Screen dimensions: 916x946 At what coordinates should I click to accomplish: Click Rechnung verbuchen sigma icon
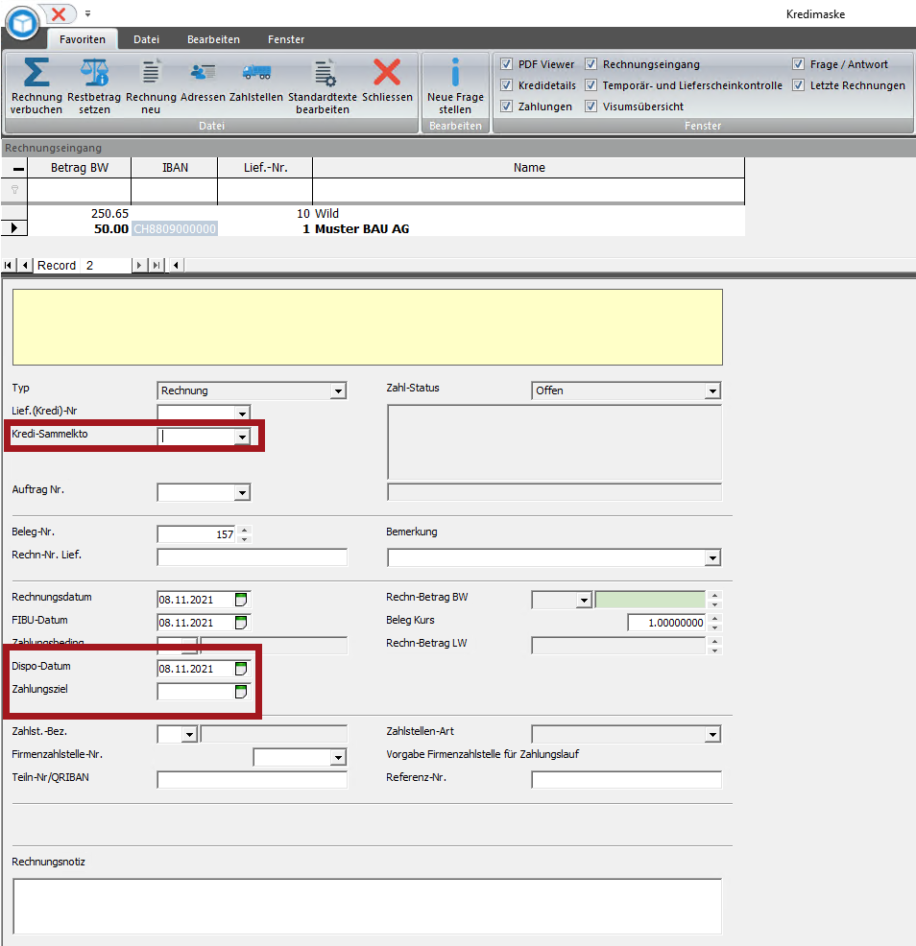36,72
